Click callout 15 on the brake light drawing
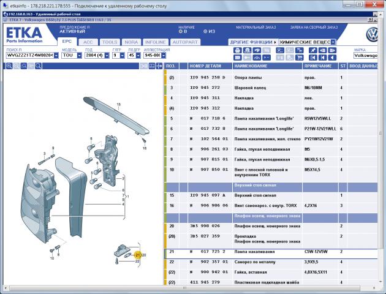 (x=119, y=105)
